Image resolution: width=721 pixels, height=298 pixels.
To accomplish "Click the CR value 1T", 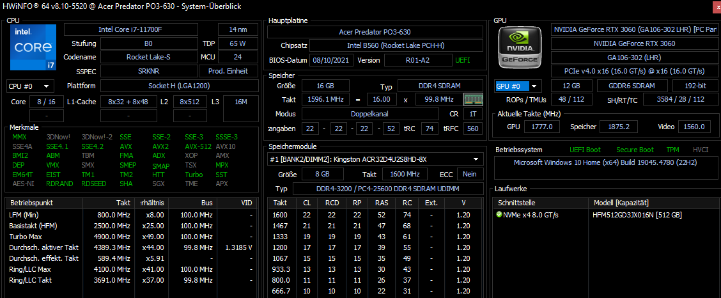I will [x=473, y=114].
